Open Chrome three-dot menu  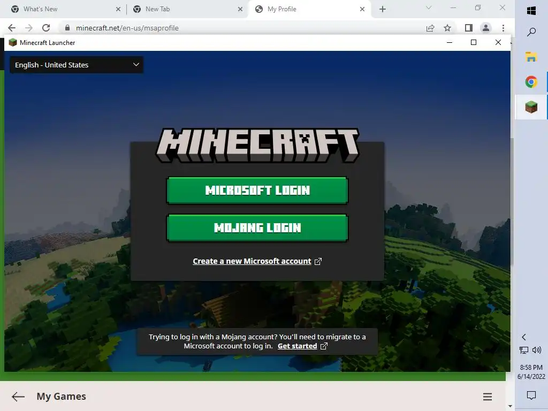click(503, 28)
